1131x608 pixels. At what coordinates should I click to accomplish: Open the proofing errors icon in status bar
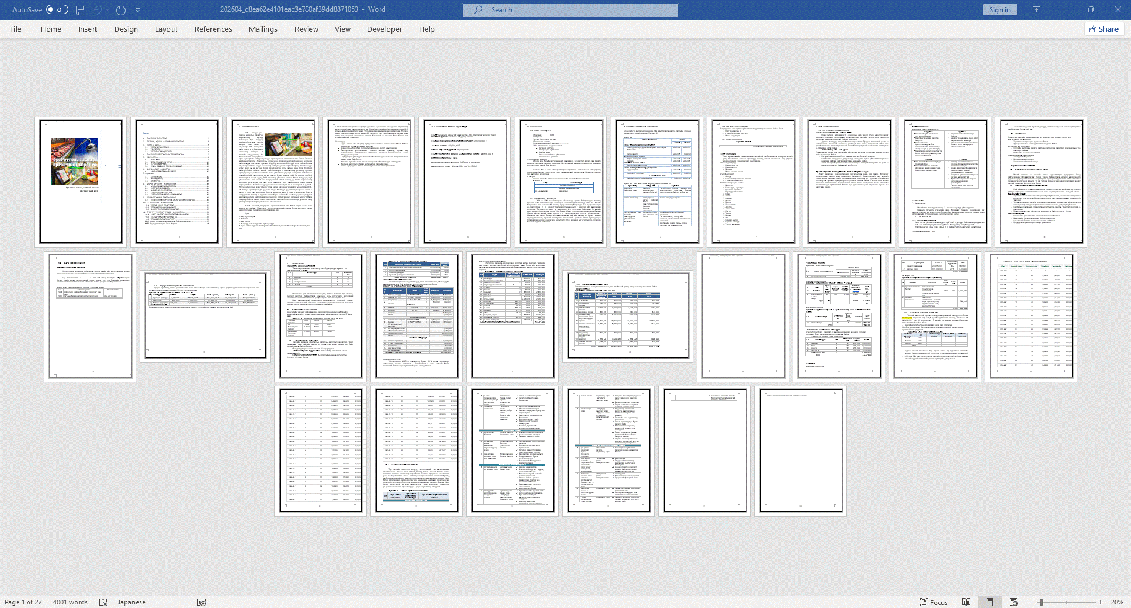pos(103,602)
